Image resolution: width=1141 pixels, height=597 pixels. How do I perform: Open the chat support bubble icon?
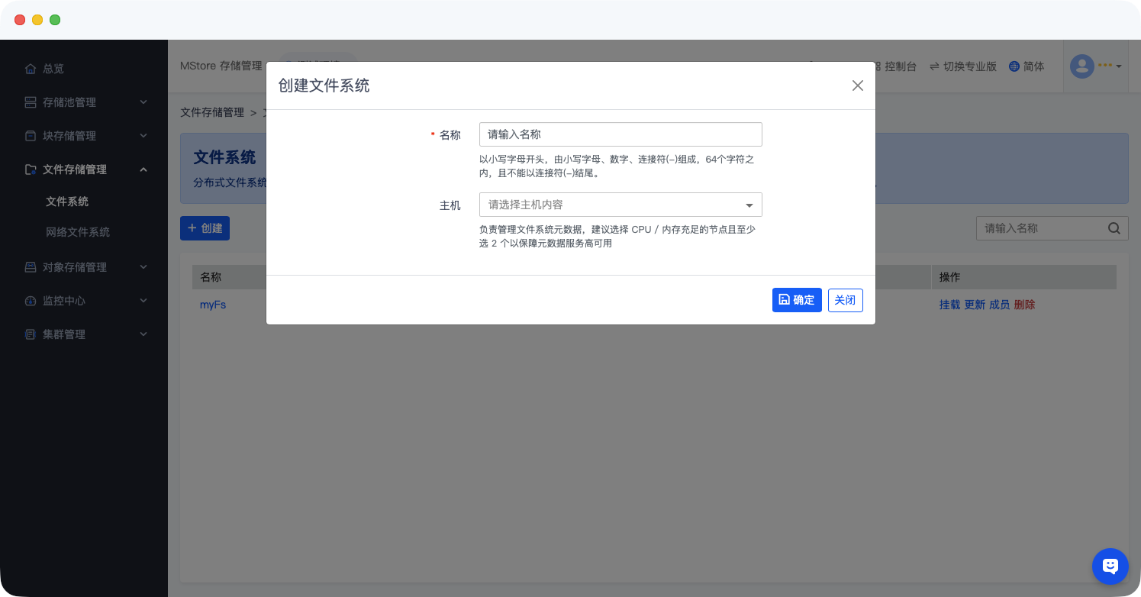(x=1110, y=566)
